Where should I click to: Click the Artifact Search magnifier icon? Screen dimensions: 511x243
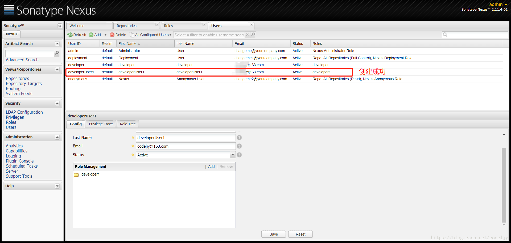pos(57,53)
